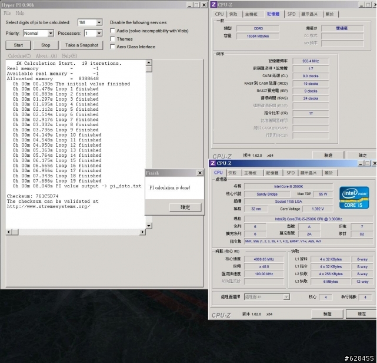
Task: Click the log scroll down arrow
Action: pos(149,226)
